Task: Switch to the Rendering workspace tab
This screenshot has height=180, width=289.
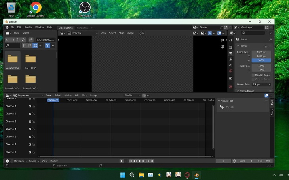Action: point(82,28)
